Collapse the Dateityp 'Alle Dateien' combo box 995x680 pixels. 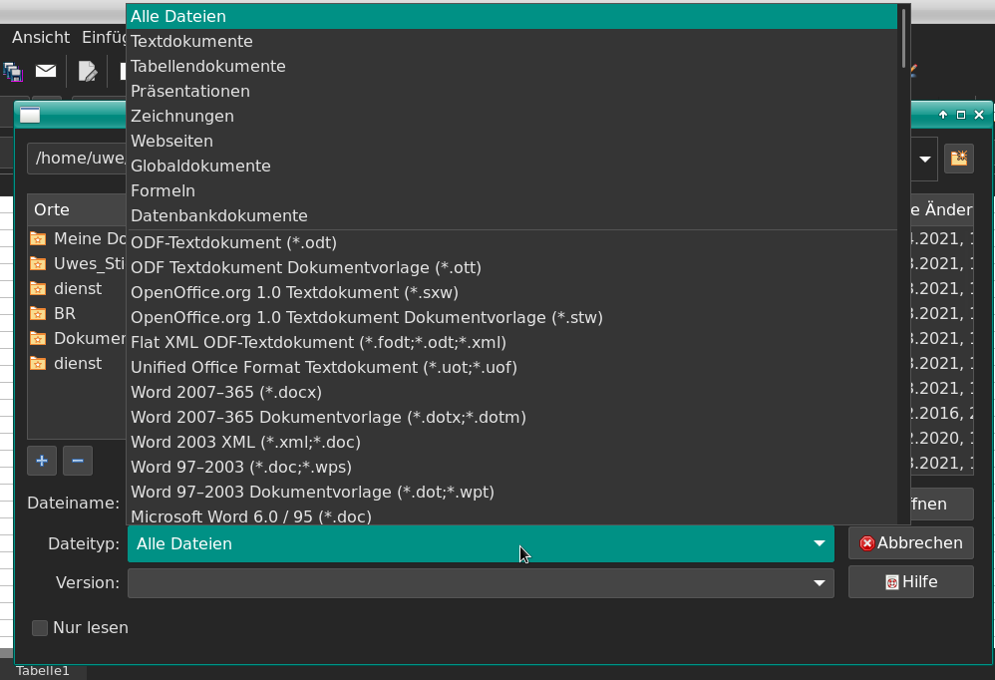[819, 543]
